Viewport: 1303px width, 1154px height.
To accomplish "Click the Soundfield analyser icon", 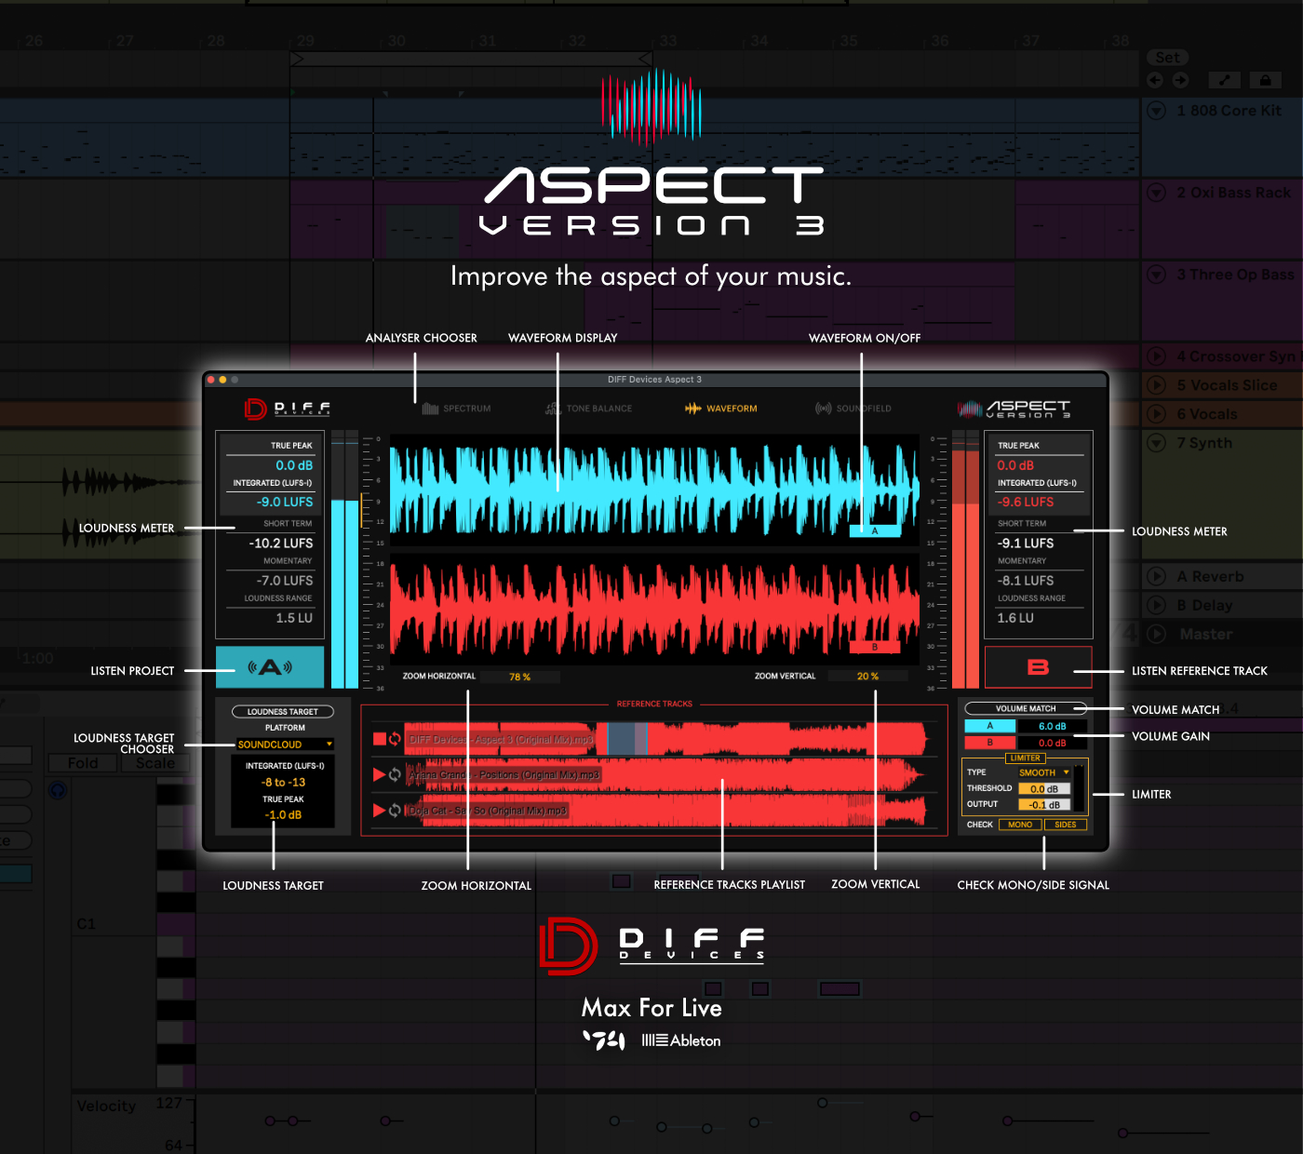I will [824, 409].
